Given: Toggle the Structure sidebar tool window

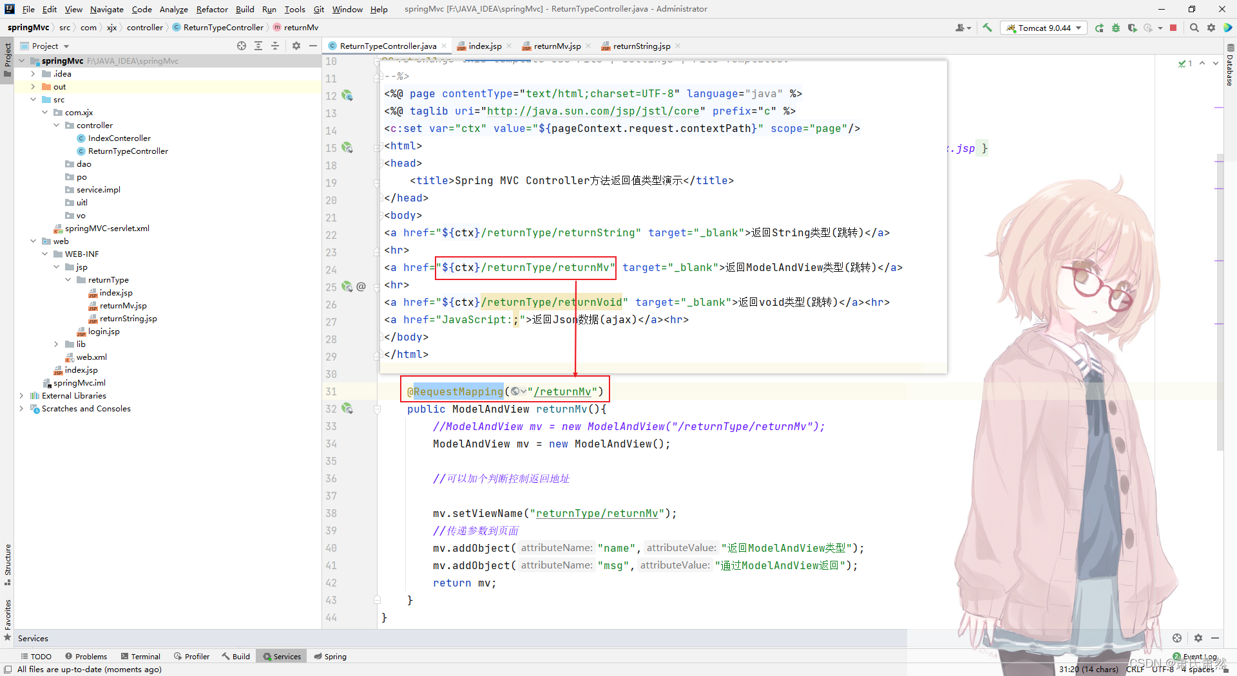Looking at the screenshot, I should click(x=8, y=565).
